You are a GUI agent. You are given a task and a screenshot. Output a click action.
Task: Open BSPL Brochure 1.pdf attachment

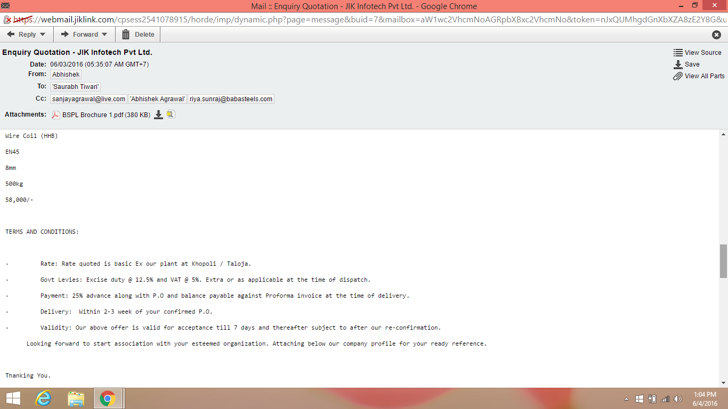pyautogui.click(x=106, y=115)
